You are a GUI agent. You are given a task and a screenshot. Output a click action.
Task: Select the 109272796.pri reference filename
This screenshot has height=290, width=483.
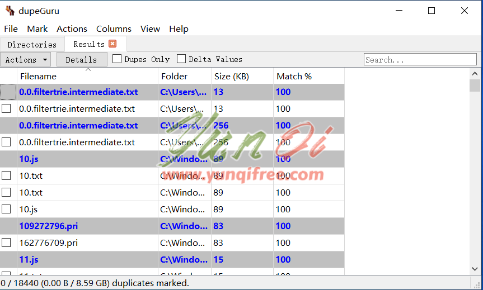48,226
